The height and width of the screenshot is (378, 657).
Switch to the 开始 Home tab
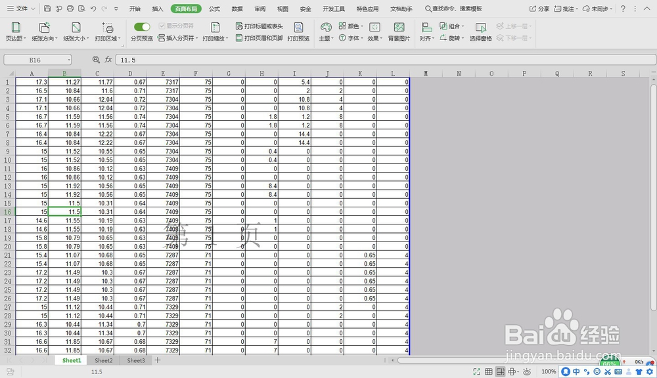tap(135, 9)
